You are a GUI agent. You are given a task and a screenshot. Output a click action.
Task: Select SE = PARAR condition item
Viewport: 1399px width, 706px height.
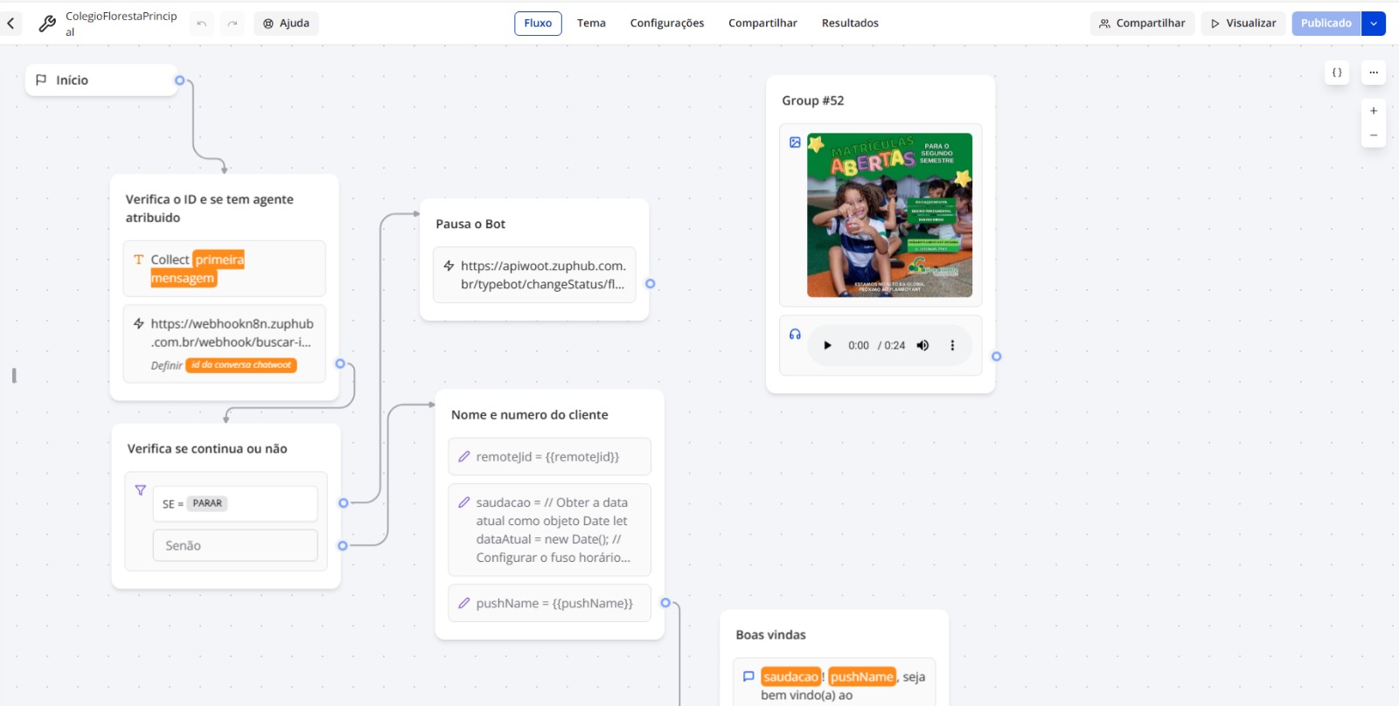click(x=235, y=504)
